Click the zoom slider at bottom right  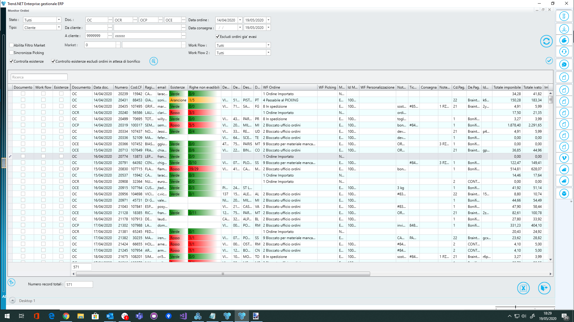[515, 307]
